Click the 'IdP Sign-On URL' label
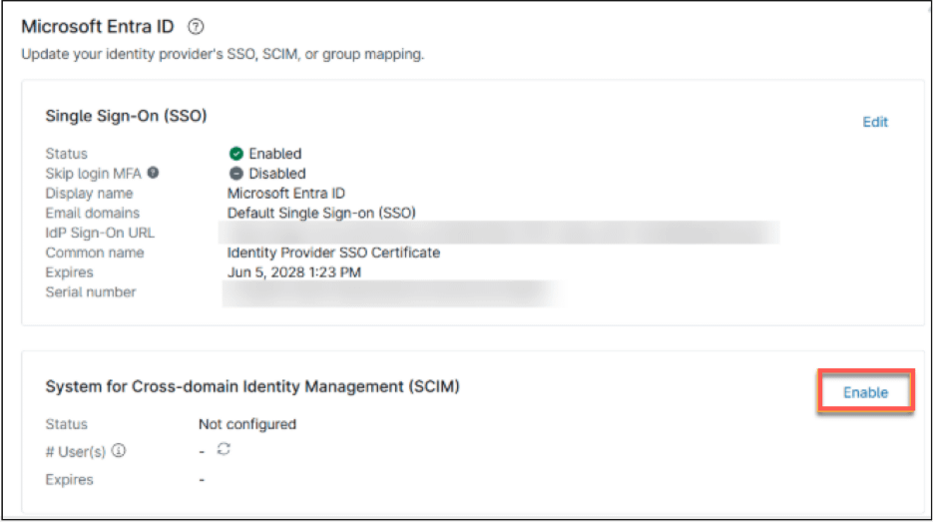The image size is (934, 522). pos(100,233)
